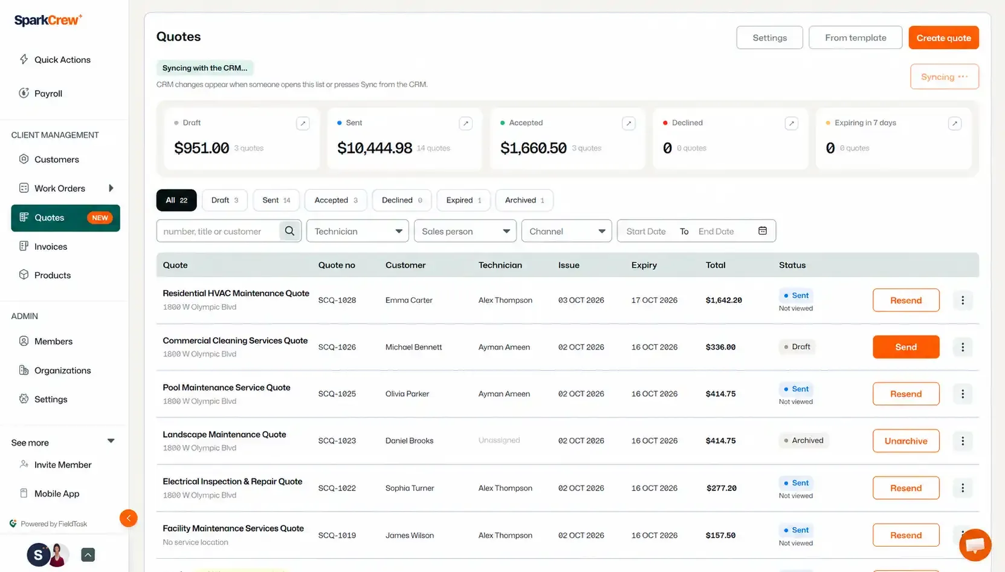Collapse the See more section
This screenshot has height=572, width=1005.
111,441
